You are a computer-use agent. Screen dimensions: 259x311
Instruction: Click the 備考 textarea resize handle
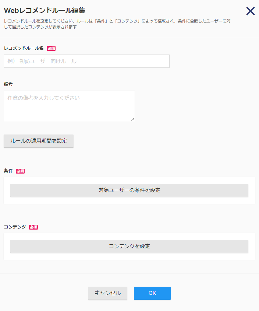click(x=133, y=119)
